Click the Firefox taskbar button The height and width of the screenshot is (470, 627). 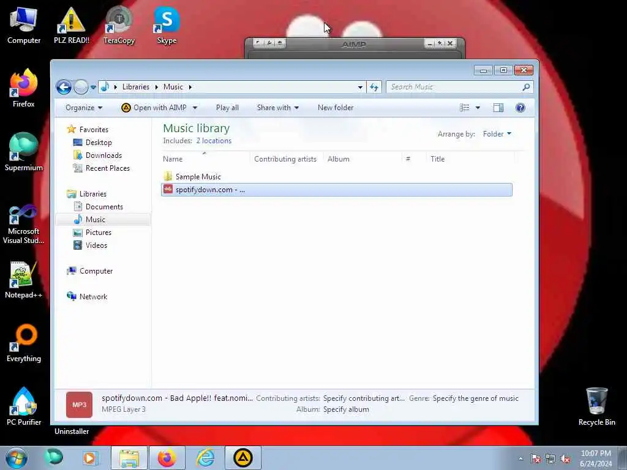coord(167,458)
